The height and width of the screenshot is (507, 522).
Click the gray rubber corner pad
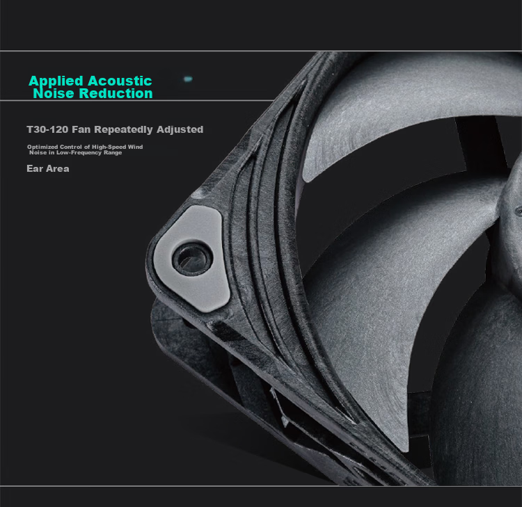tap(192, 258)
